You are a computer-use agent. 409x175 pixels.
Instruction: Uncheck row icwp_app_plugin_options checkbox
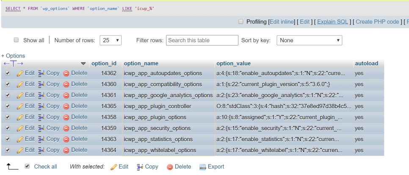[x=8, y=117]
